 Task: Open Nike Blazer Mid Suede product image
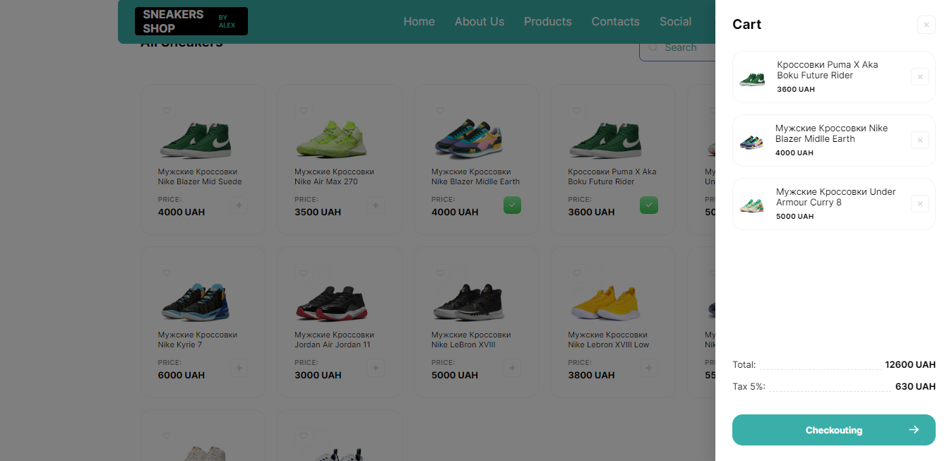[x=196, y=139]
